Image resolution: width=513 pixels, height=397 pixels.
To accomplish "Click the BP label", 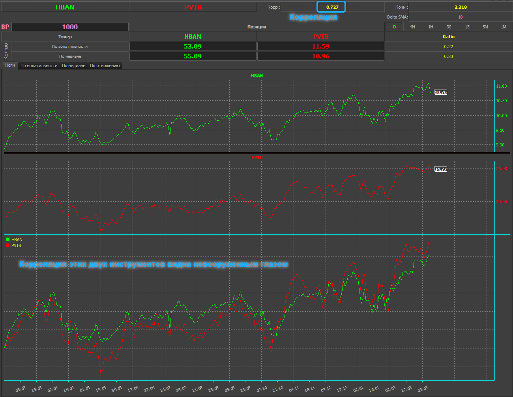I will 5,27.
